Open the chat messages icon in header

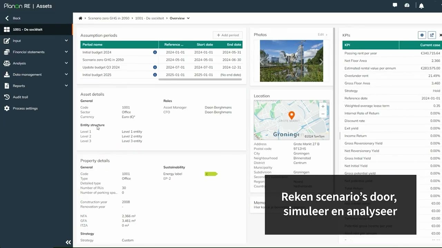395,5
